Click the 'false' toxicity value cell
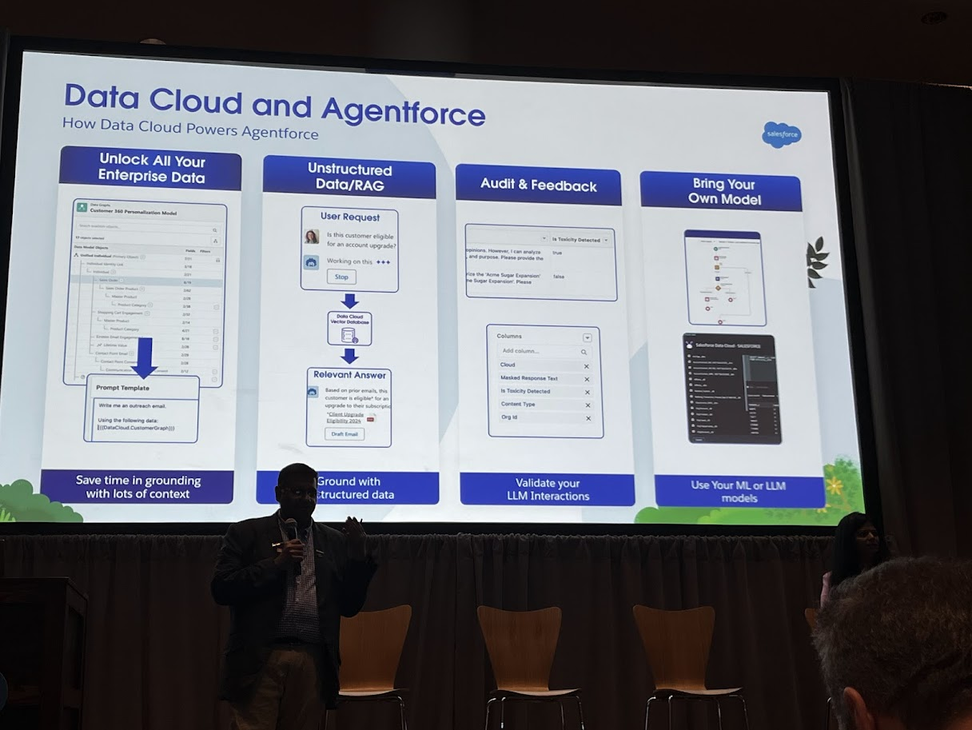Viewport: 972px width, 730px height. 558,276
